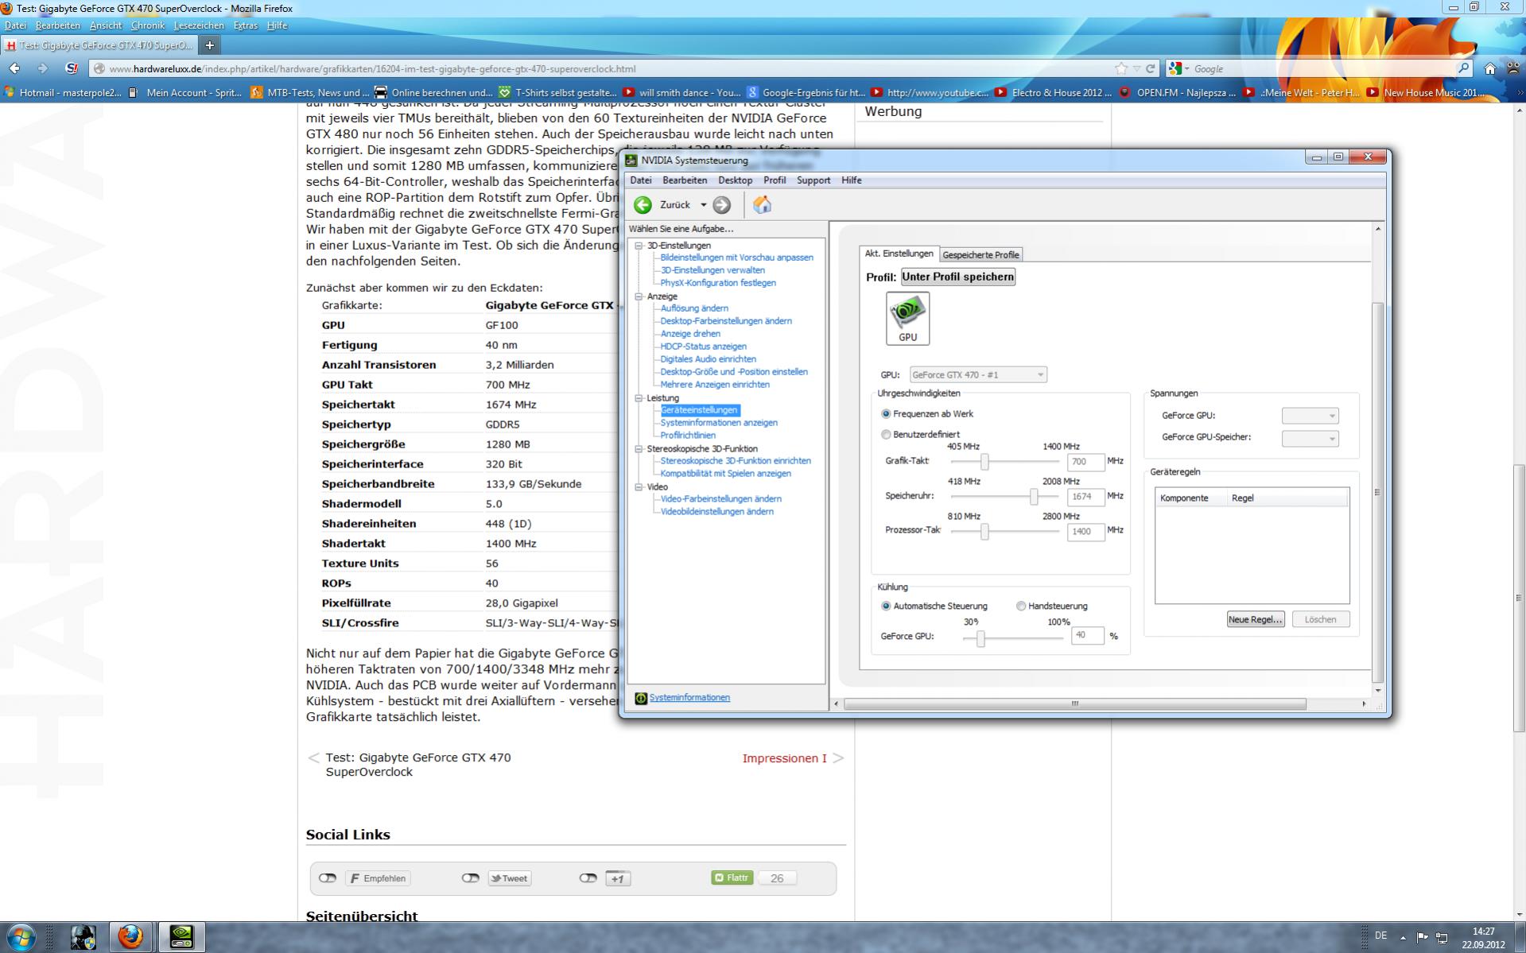
Task: Click the Flattr button on the page
Action: click(x=732, y=877)
